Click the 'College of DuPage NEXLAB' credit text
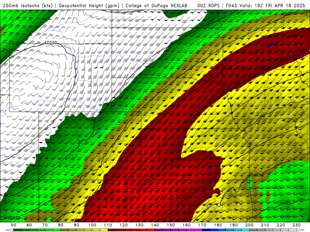 (156, 5)
